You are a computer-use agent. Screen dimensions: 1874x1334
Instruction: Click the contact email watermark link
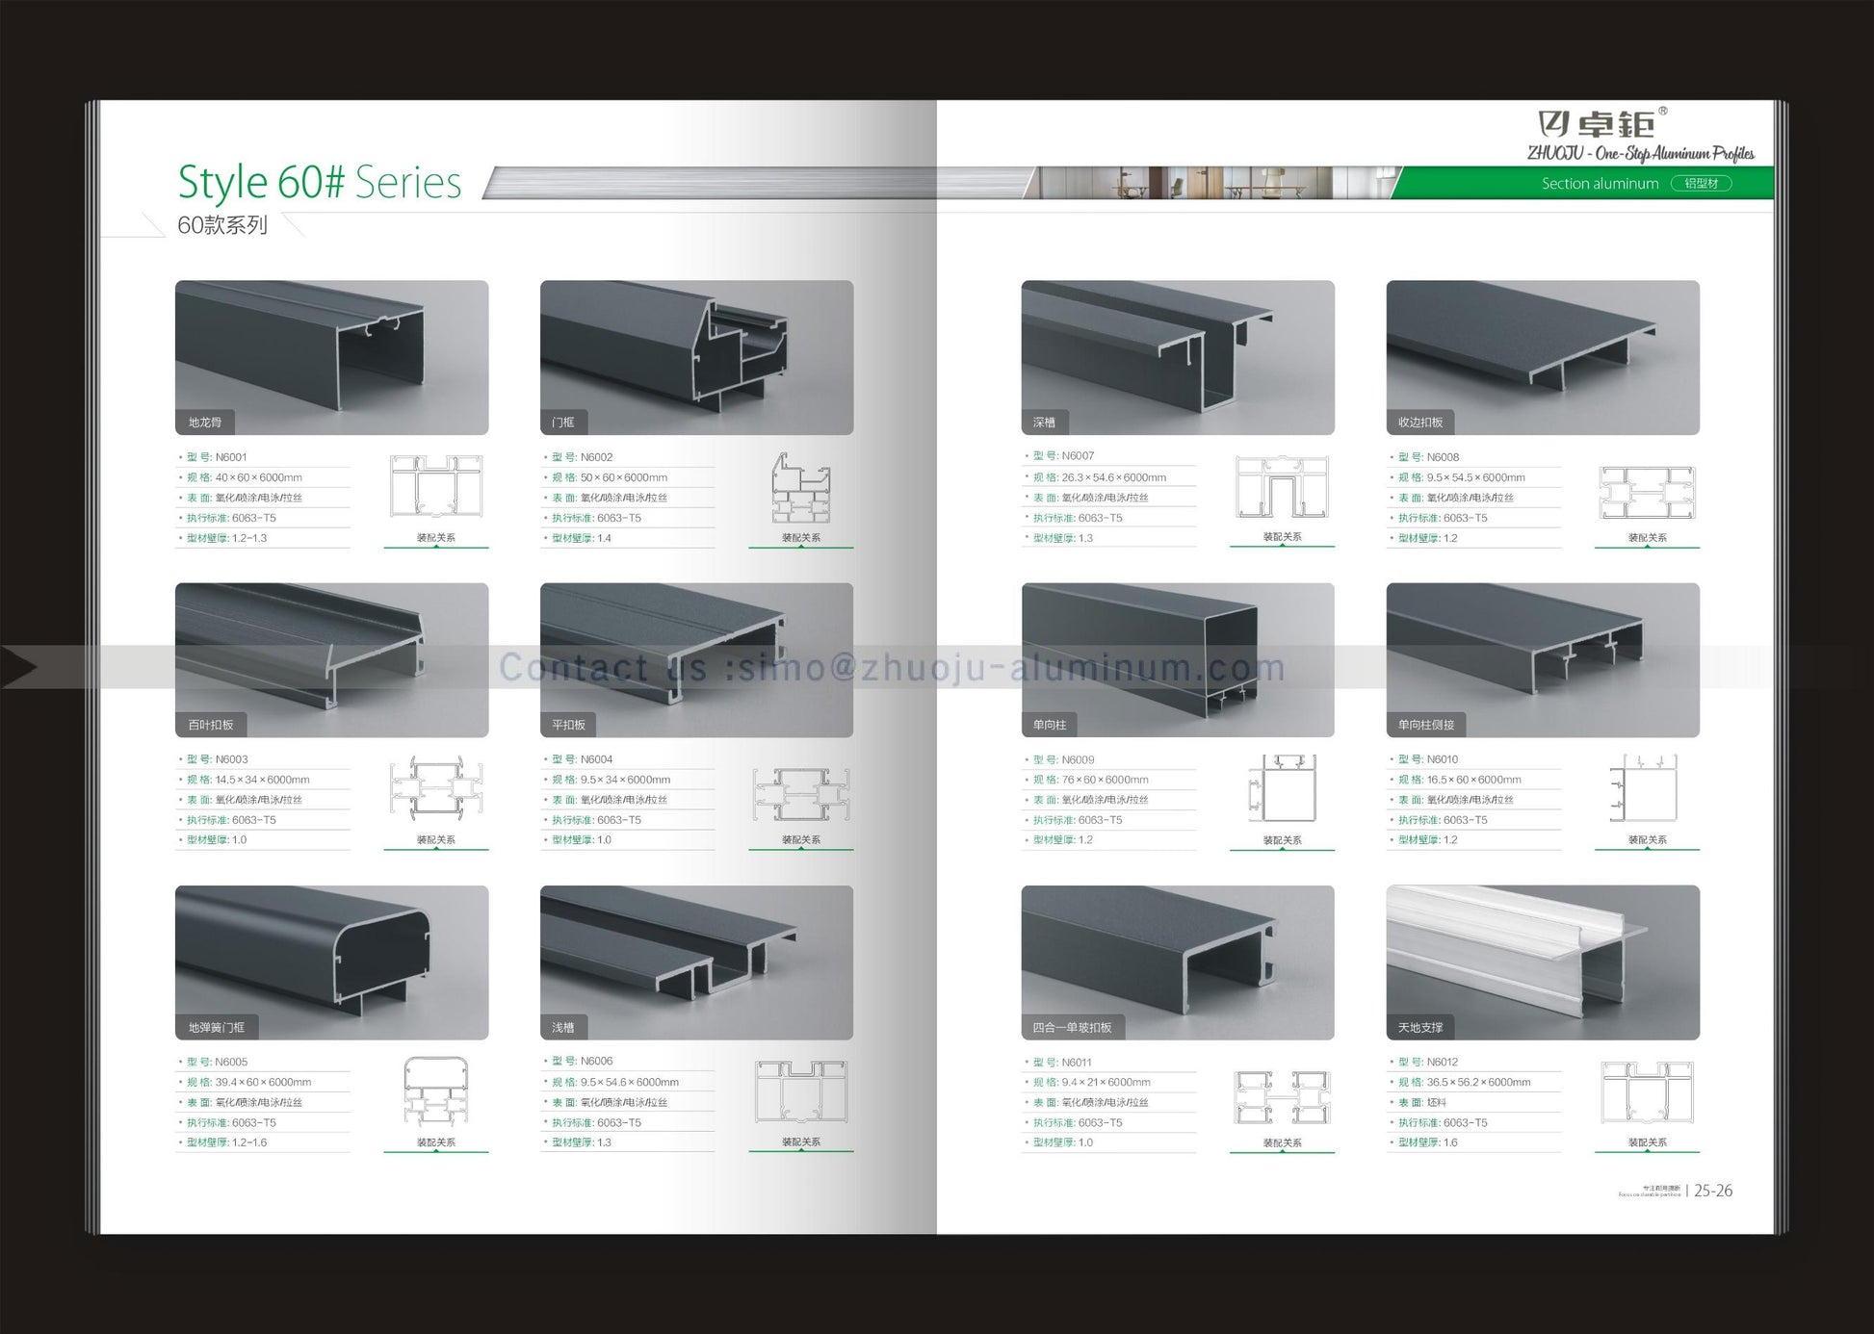[x=891, y=668]
